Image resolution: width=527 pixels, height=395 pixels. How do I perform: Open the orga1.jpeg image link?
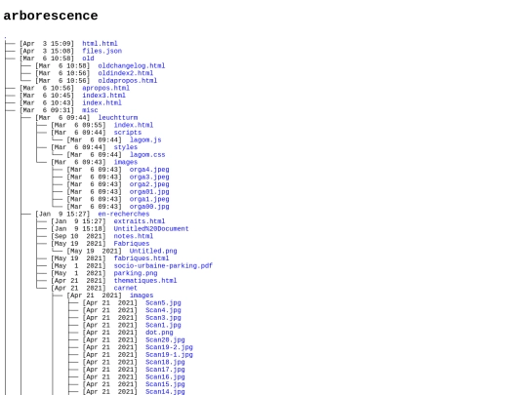(x=149, y=199)
